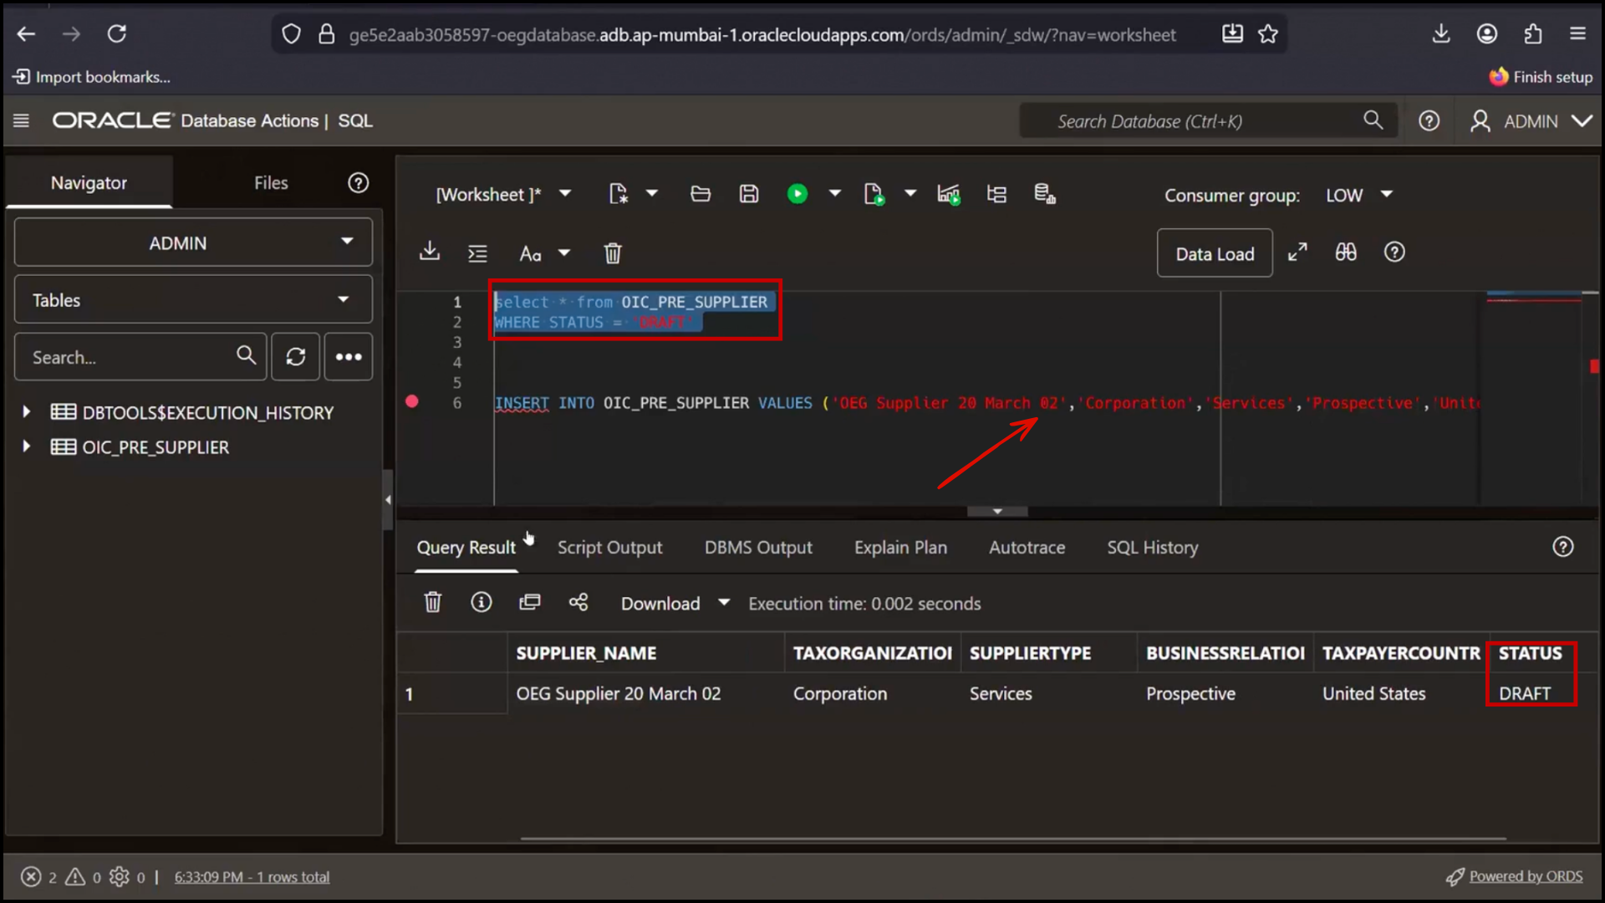1605x903 pixels.
Task: Save the worksheet with the disk icon
Action: tap(749, 194)
